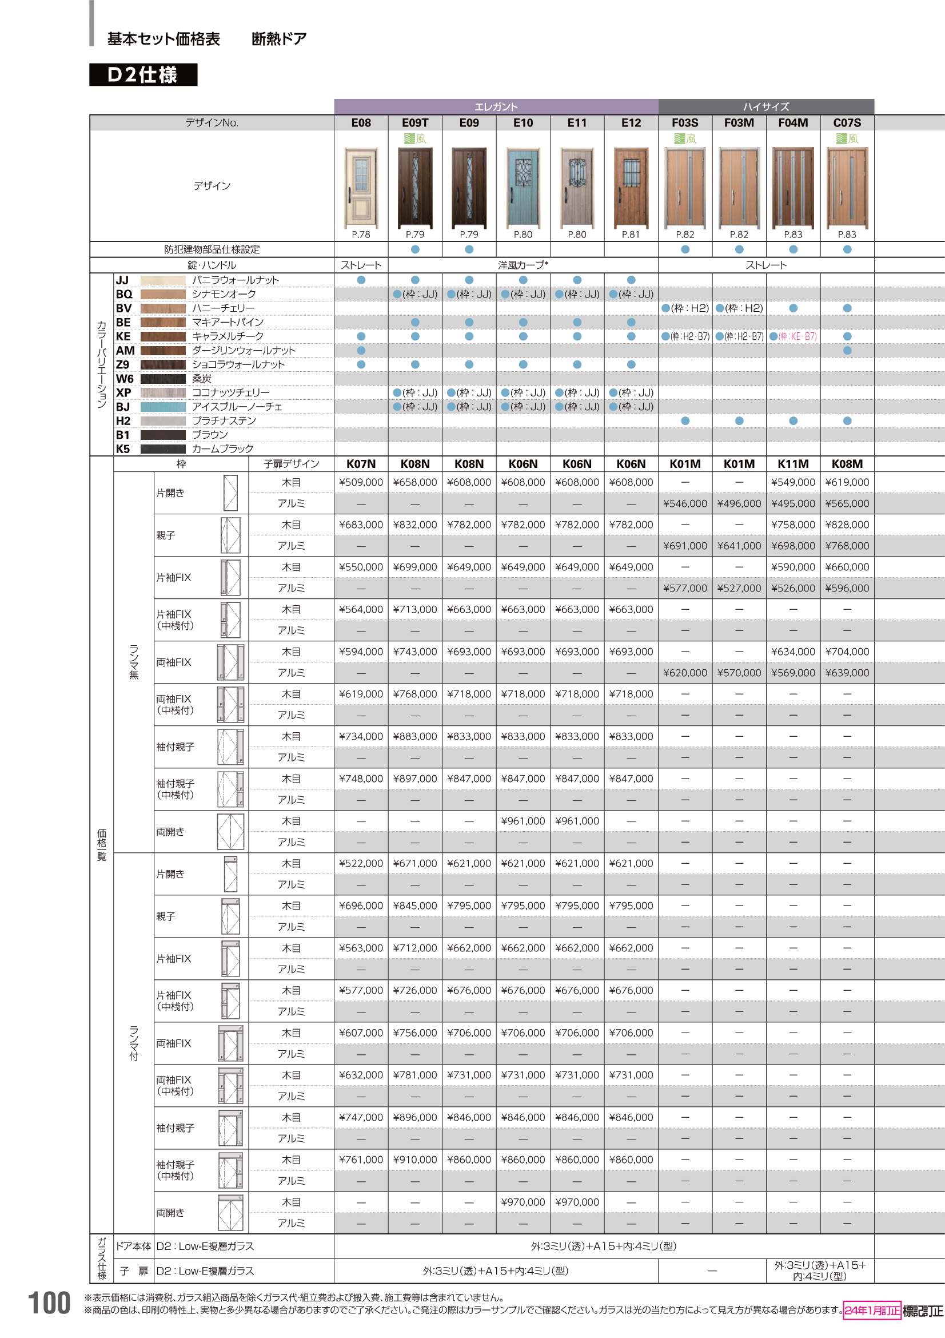945x1338 pixels.
Task: Click the BJ アイスブルーノーチェ color swatch
Action: (x=163, y=407)
